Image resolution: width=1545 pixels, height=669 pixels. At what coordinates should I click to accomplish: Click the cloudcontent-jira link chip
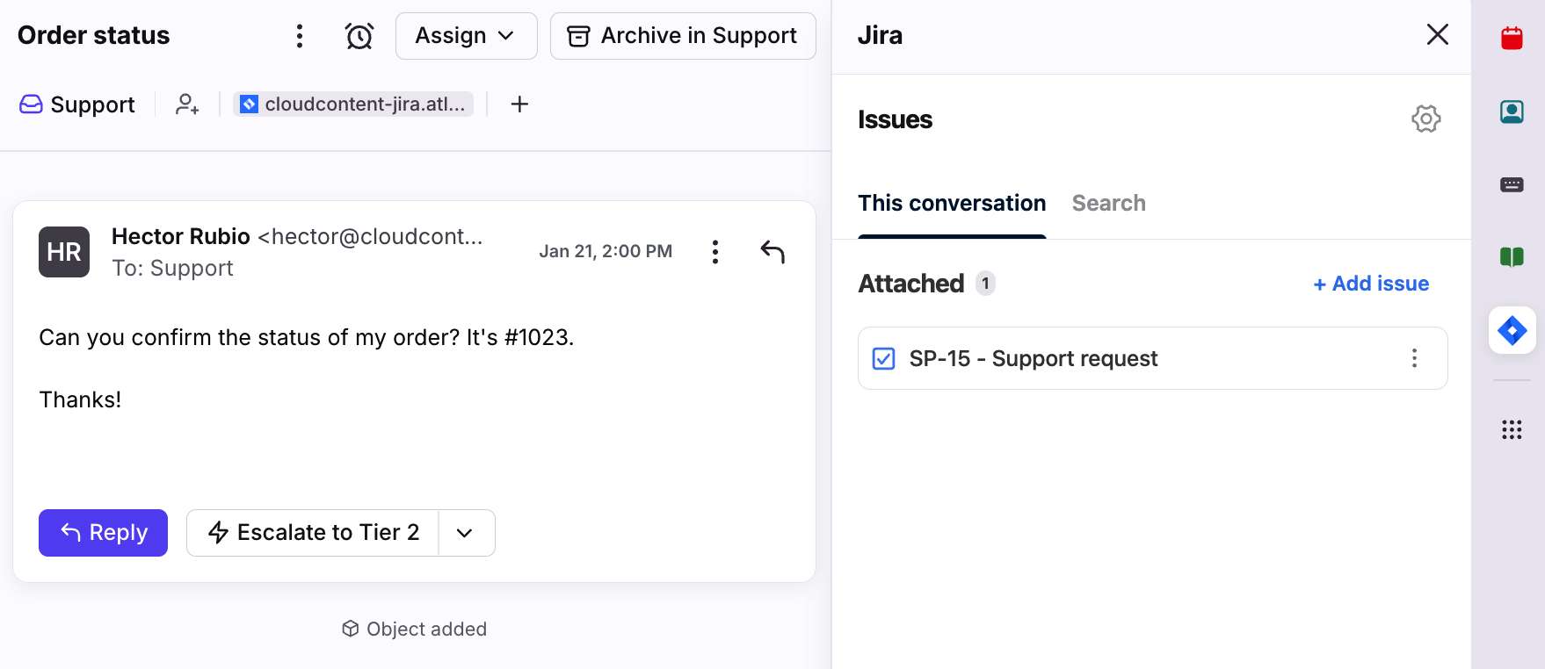point(353,104)
